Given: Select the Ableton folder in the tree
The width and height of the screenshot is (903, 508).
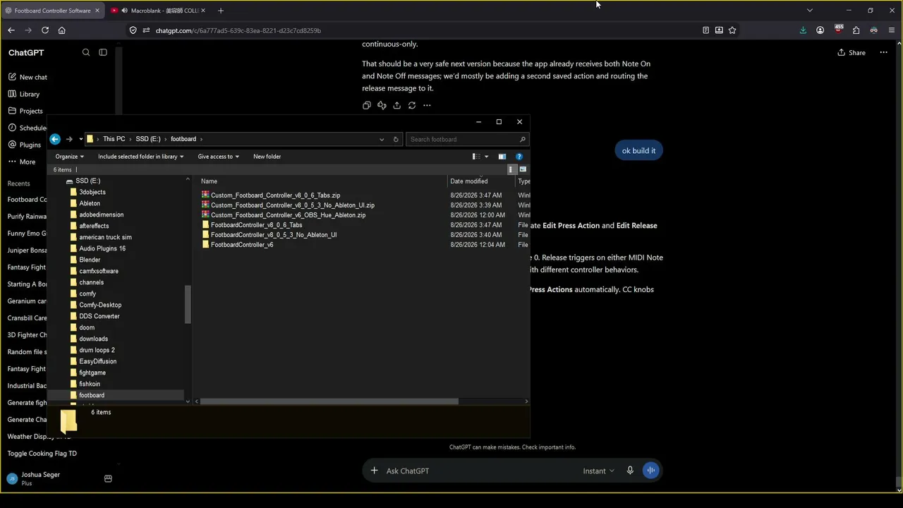Looking at the screenshot, I should (x=90, y=203).
